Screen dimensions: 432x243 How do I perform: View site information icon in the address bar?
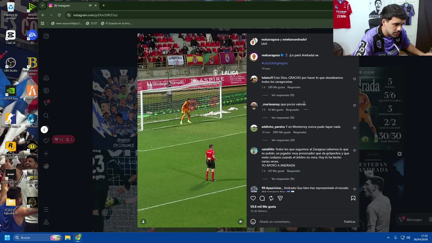[69, 15]
